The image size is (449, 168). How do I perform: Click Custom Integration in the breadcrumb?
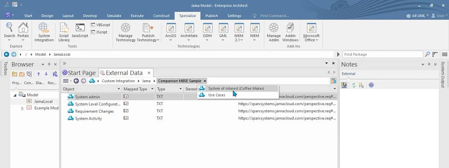click(118, 81)
